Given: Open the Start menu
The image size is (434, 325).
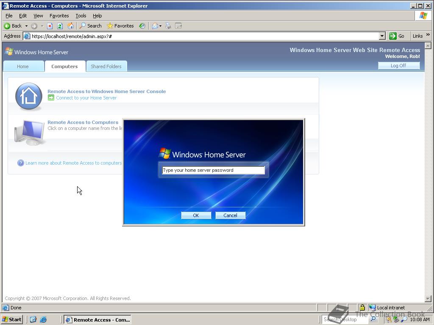Looking at the screenshot, I should 11,319.
